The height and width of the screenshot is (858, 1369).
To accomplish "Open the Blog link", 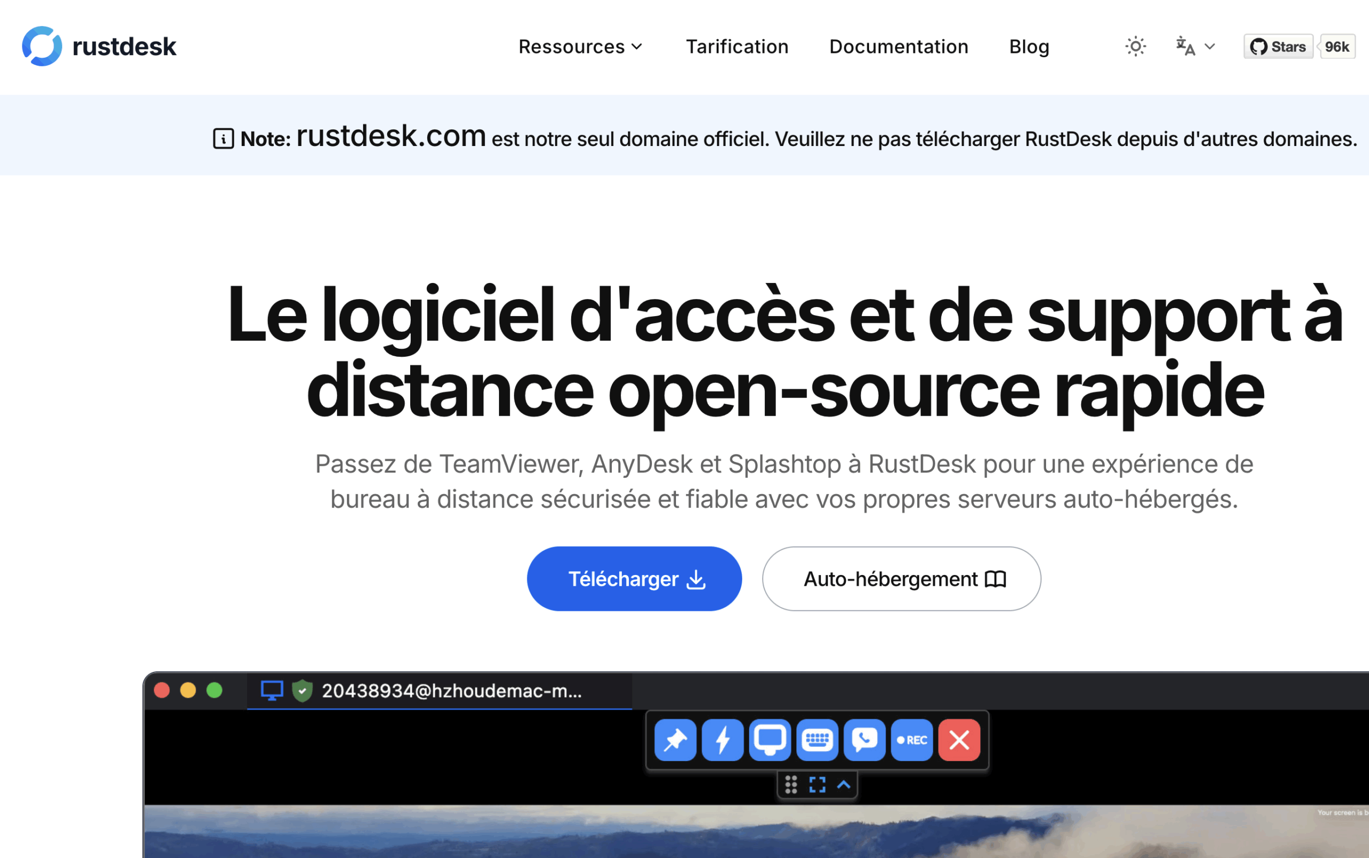I will pos(1029,47).
